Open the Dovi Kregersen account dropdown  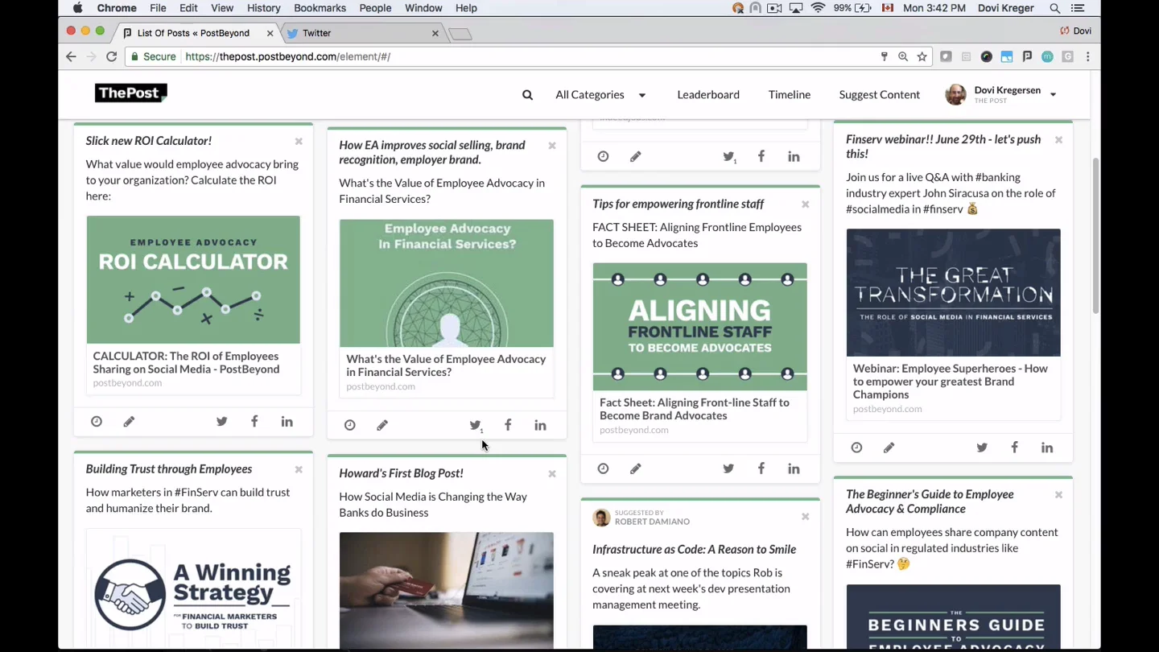pyautogui.click(x=1000, y=94)
